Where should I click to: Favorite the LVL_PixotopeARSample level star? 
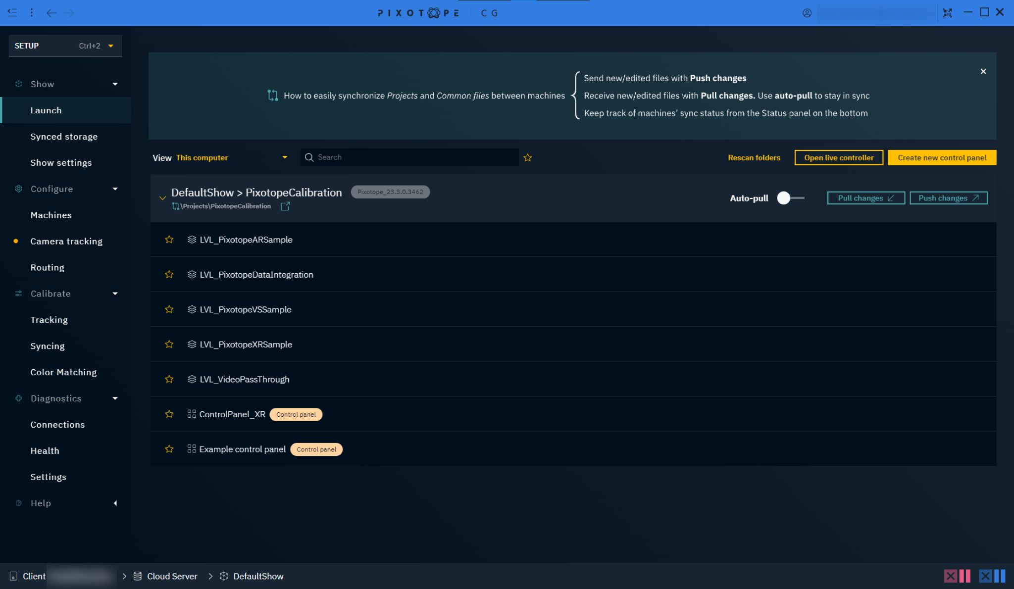[x=169, y=240]
